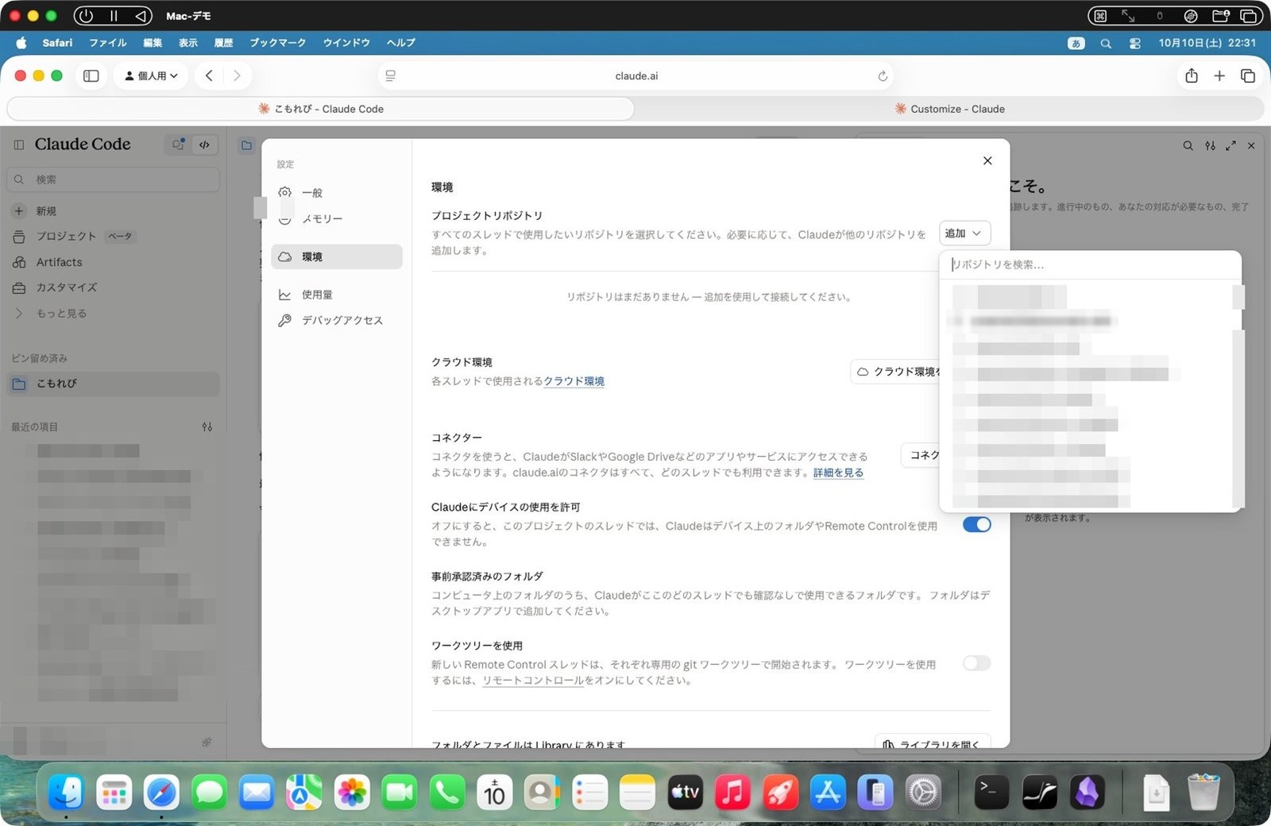1271x826 pixels.
Task: Focus the リポジトリを検索 search field
Action: coord(1090,264)
